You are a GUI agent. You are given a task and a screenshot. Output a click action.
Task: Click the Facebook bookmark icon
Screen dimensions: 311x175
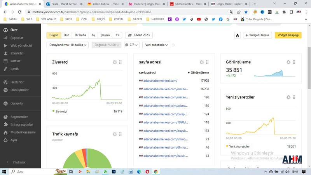click(x=220, y=19)
